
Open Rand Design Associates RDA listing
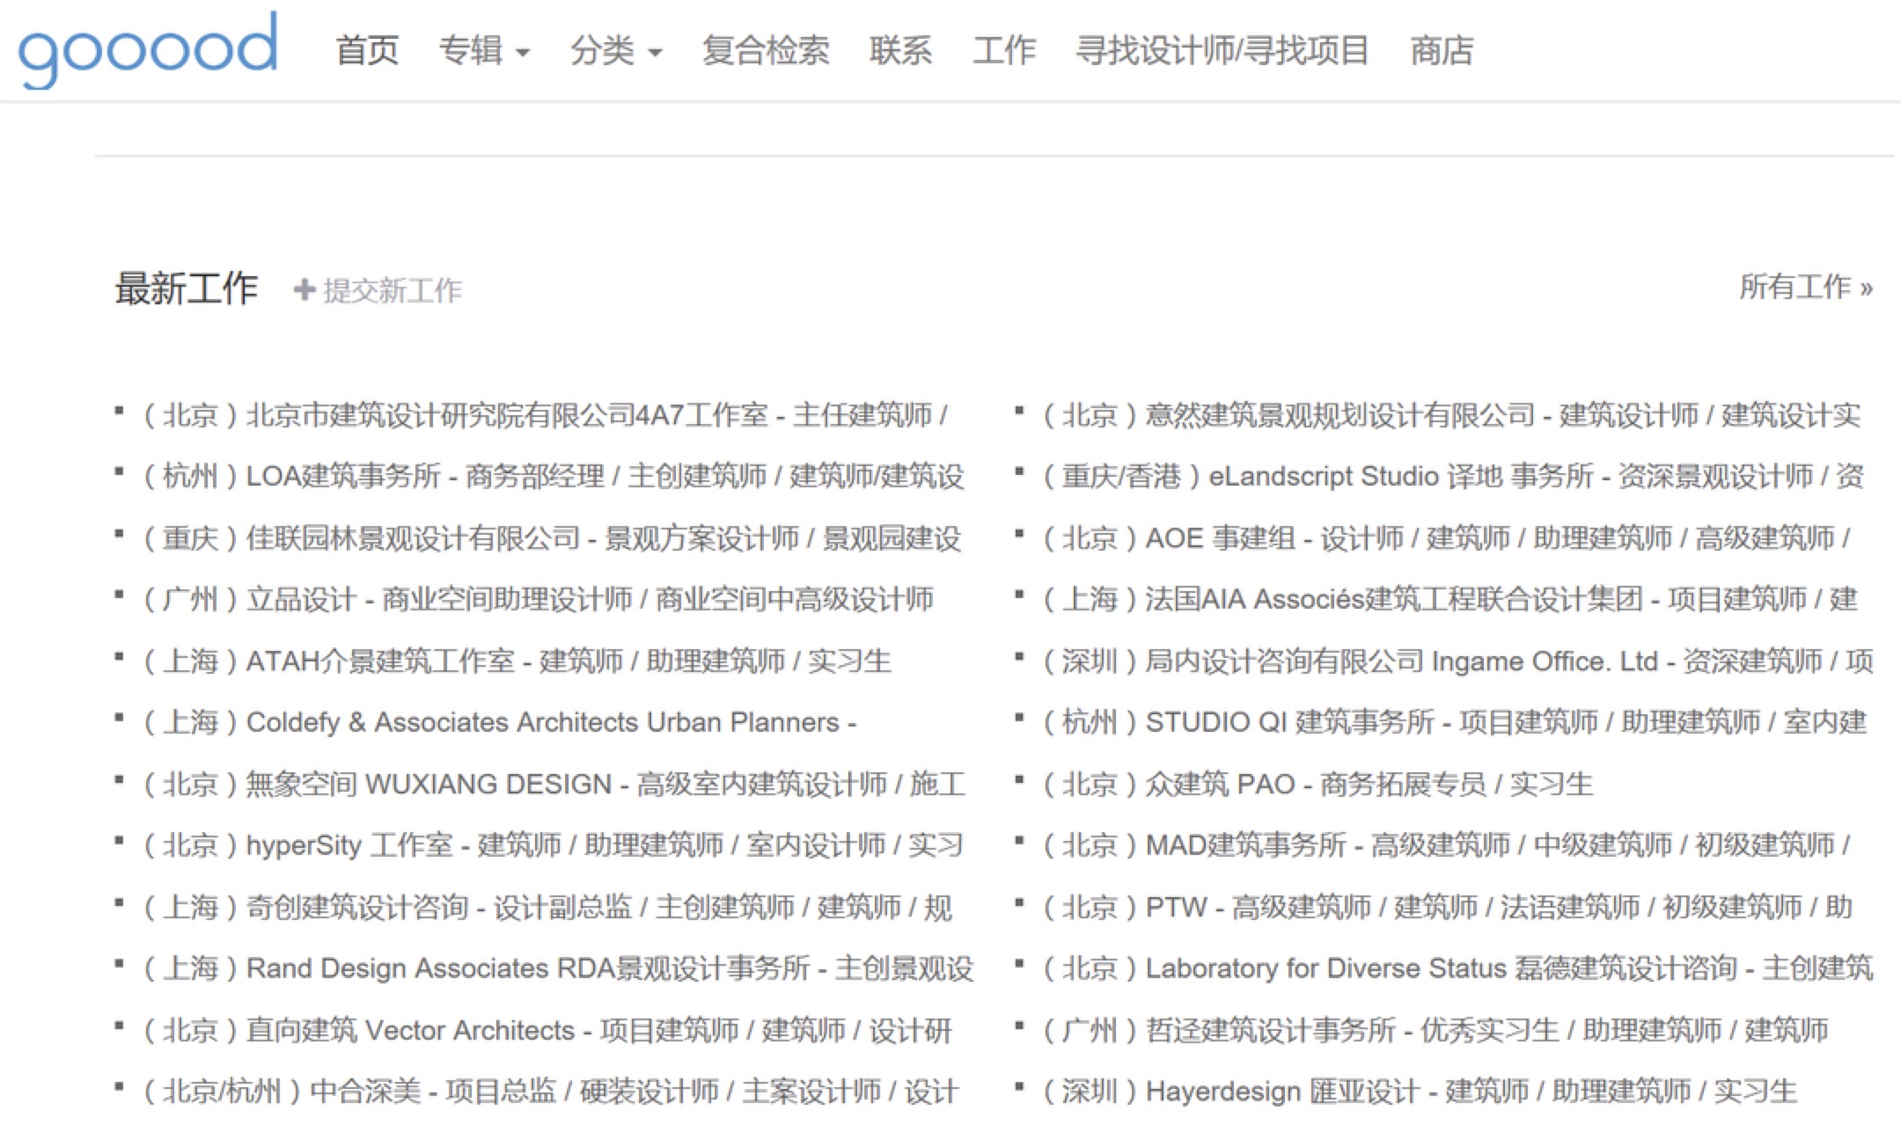[558, 968]
